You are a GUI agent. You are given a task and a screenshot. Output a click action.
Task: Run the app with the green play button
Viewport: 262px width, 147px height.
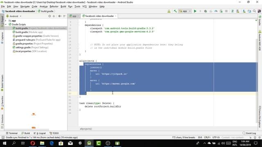(195, 11)
